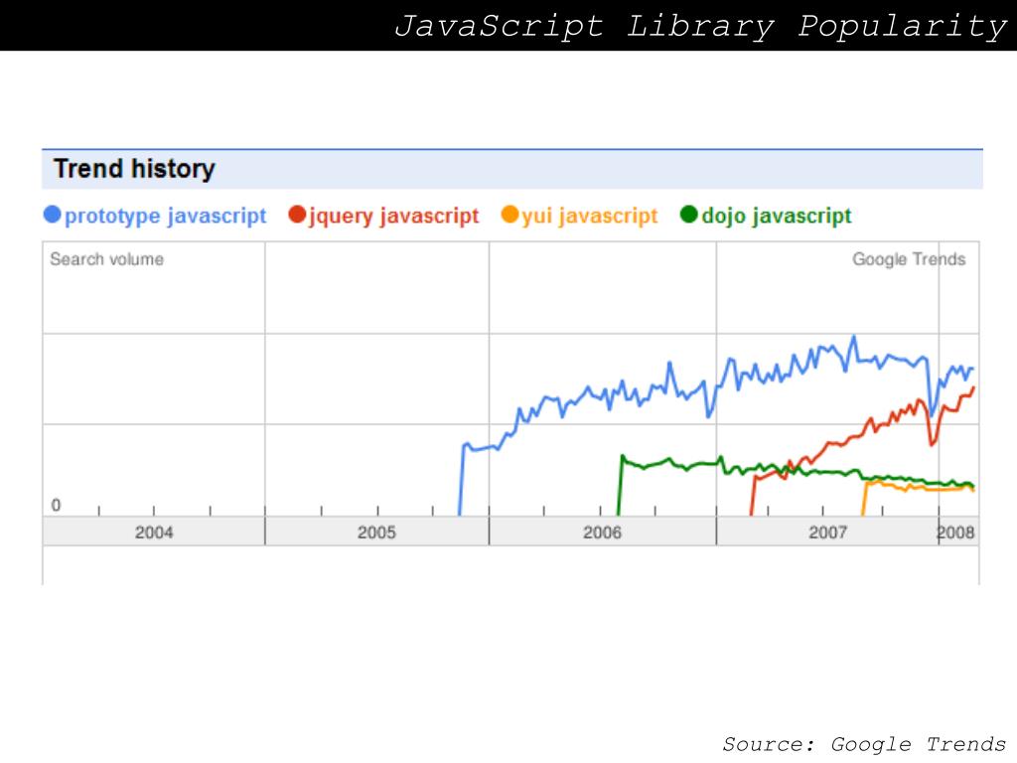The height and width of the screenshot is (763, 1017).
Task: Click the Google Trends watermark text
Action: [x=909, y=259]
